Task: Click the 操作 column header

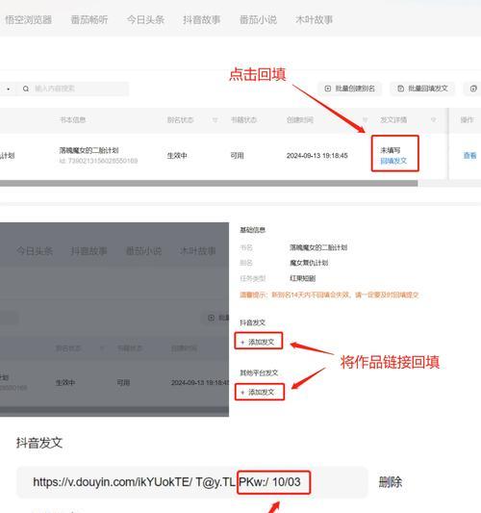Action: click(467, 120)
